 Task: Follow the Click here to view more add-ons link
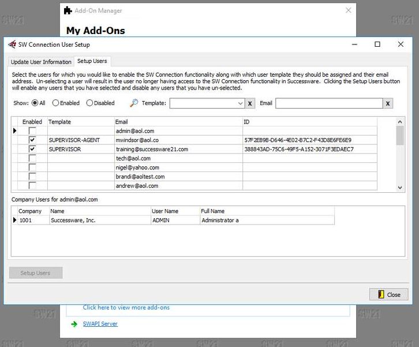coord(126,307)
